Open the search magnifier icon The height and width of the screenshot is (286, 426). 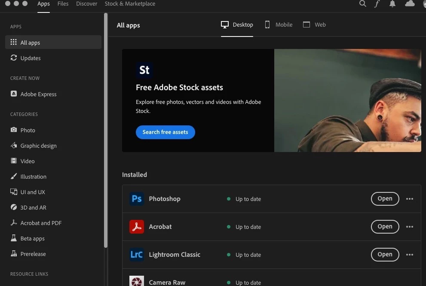click(362, 3)
